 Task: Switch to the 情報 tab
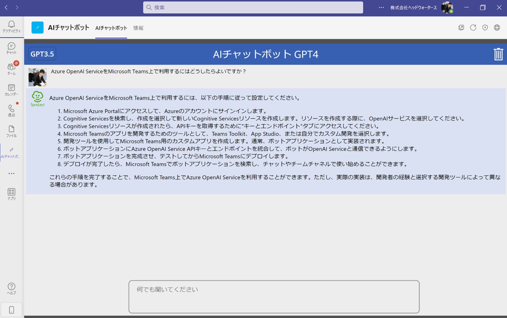click(138, 28)
